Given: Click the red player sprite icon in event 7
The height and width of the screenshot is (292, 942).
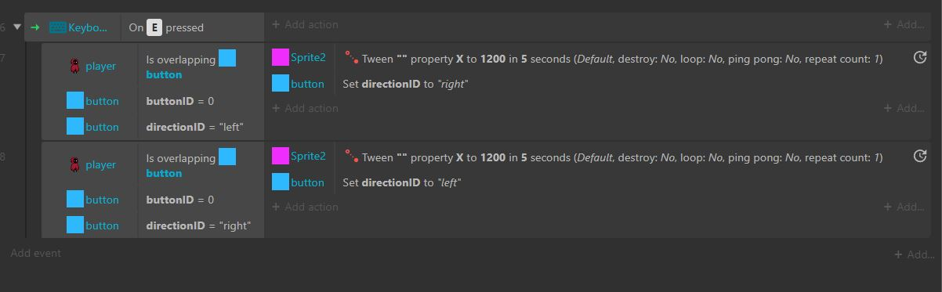Looking at the screenshot, I should click(75, 67).
